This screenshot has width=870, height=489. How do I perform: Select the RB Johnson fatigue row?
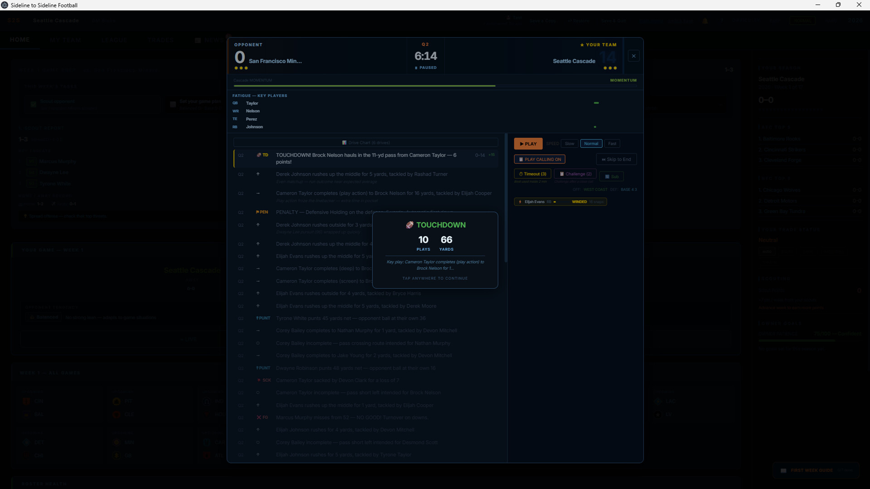(435, 127)
